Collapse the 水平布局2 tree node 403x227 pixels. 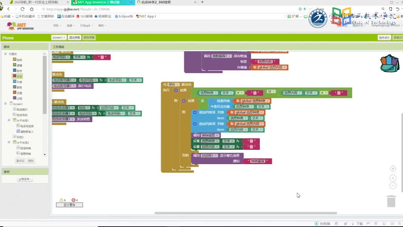click(x=9, y=142)
